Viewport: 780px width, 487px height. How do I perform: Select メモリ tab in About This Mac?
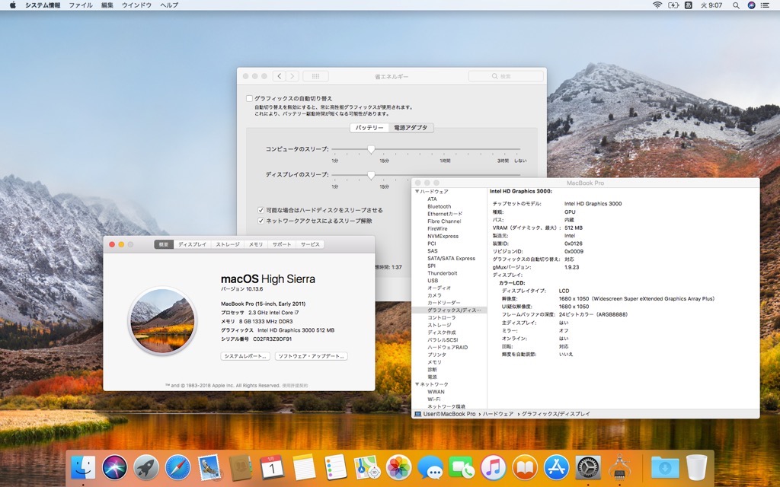[x=256, y=244]
